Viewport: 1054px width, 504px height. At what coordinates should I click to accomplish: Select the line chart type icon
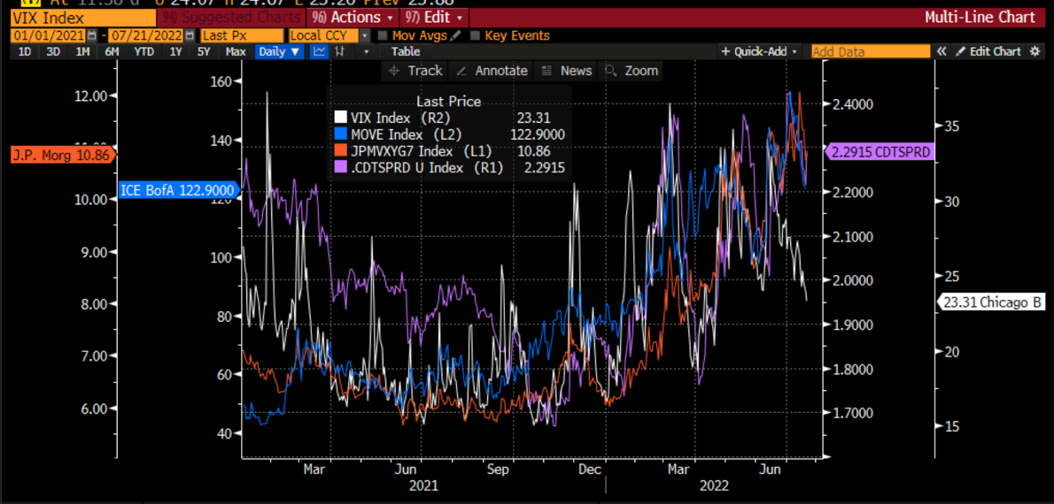point(319,52)
